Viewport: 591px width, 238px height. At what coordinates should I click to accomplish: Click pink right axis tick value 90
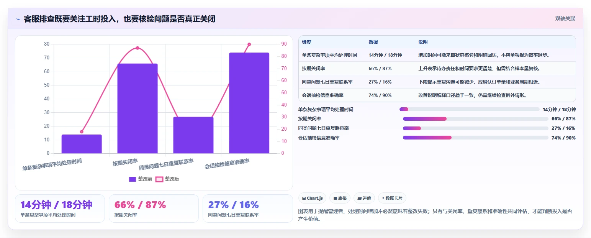click(x=284, y=44)
